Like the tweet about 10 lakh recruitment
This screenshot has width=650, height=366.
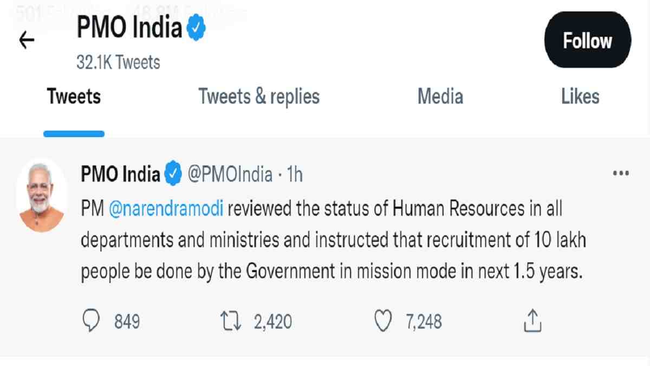click(x=384, y=320)
